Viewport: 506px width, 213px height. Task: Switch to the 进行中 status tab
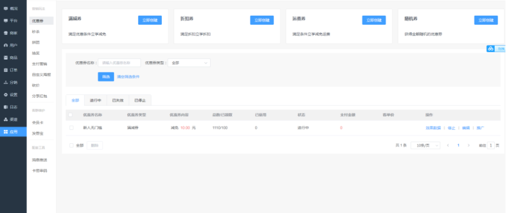[x=96, y=101]
